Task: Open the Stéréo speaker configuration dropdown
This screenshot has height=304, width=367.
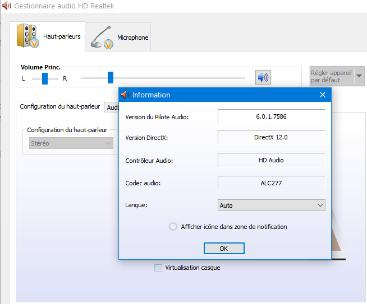Action: (x=71, y=143)
